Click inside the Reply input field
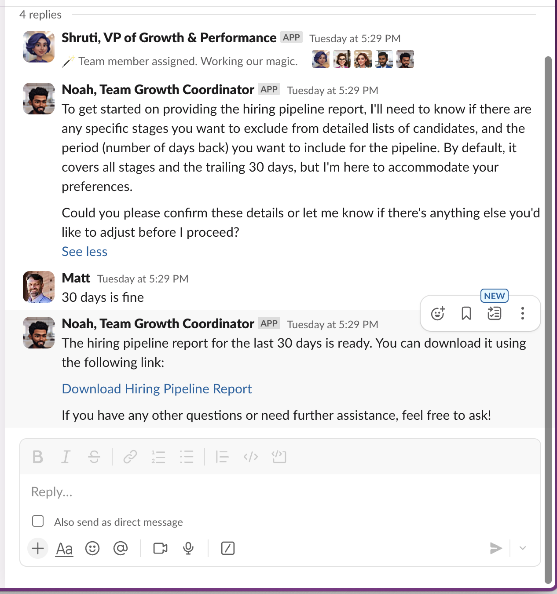Viewport: 557px width, 594px height. tap(176, 492)
